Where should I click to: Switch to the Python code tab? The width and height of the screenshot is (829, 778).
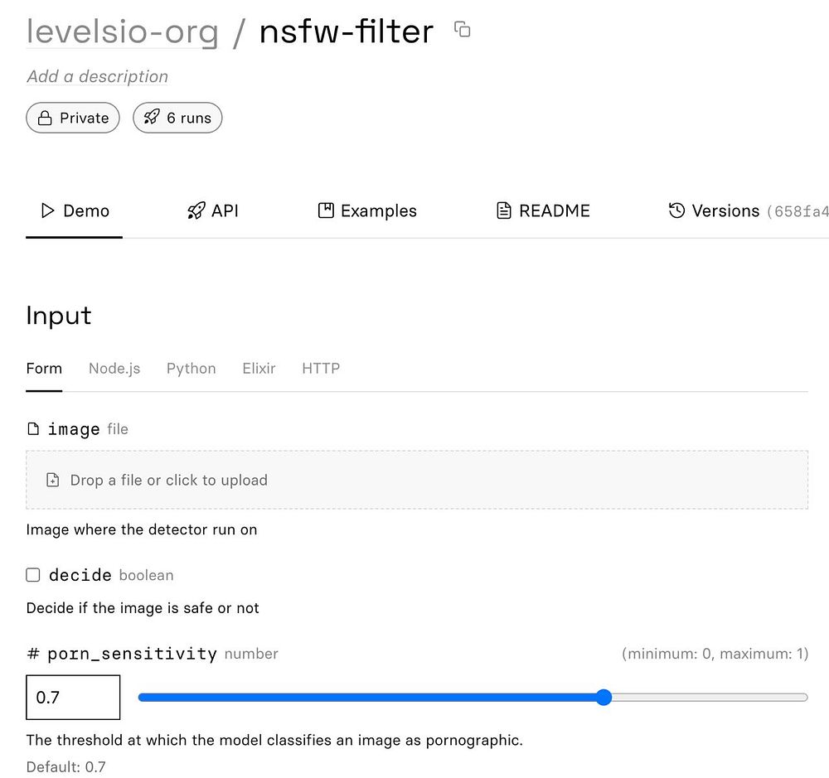[x=191, y=368]
